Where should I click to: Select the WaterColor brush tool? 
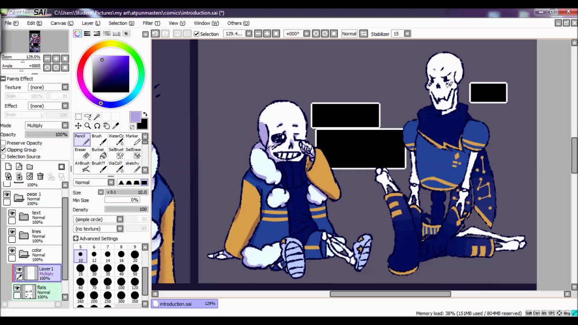coord(116,139)
